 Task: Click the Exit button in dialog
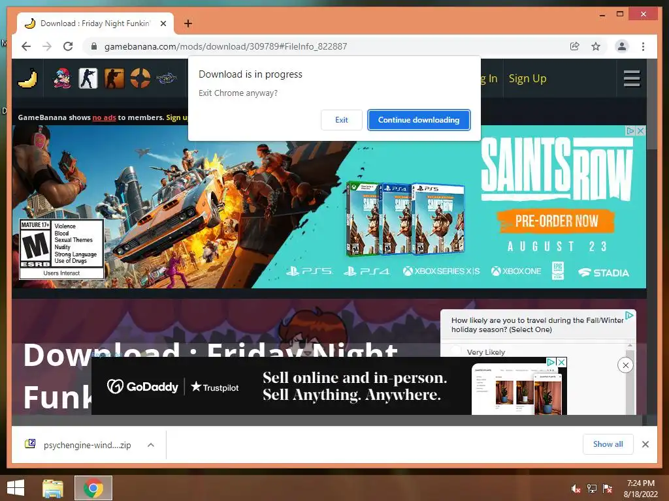pyautogui.click(x=341, y=120)
